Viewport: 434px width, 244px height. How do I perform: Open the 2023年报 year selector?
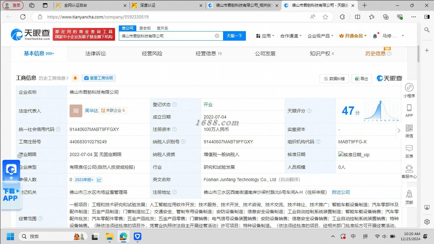pyautogui.click(x=84, y=180)
